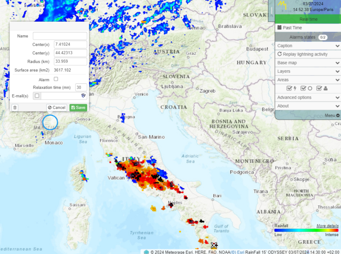
Task: Select the person icon in the Areas filter row
Action: point(326,88)
